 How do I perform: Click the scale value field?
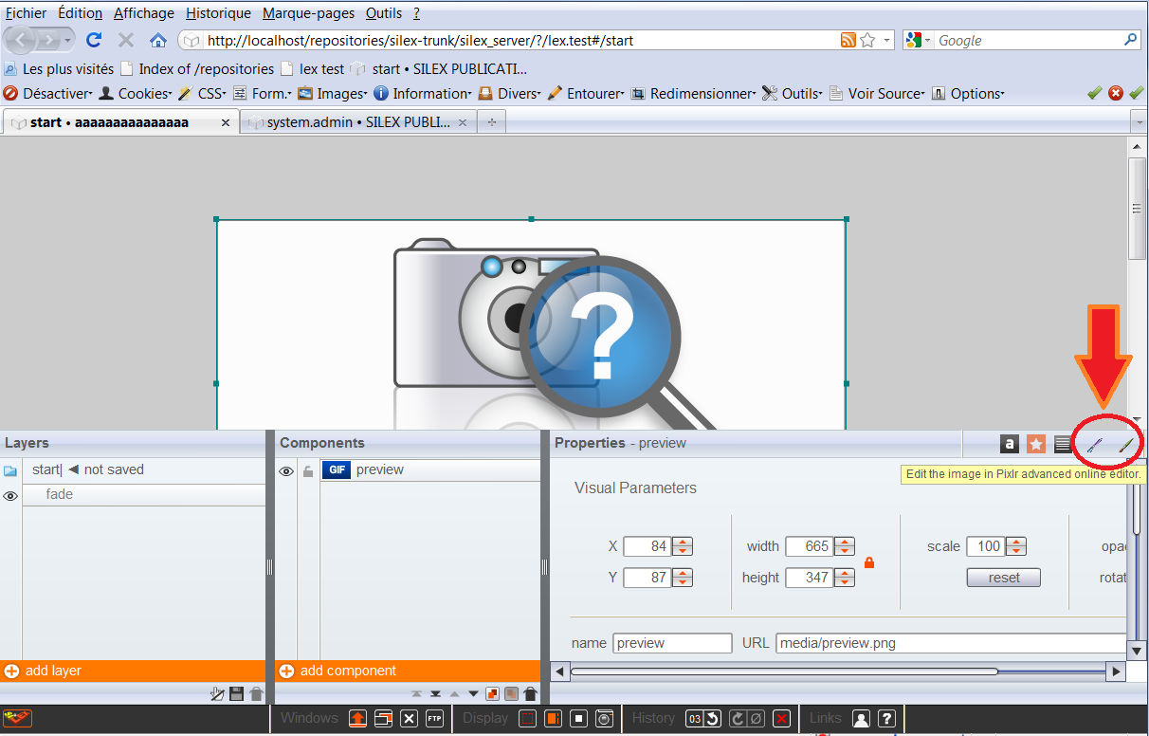pyautogui.click(x=986, y=546)
